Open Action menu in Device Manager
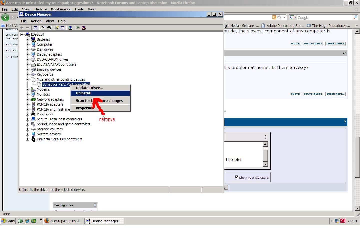360x228 pixels. click(36, 21)
